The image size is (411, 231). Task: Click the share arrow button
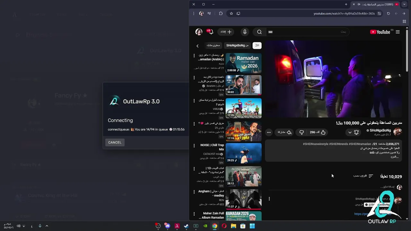click(x=284, y=132)
